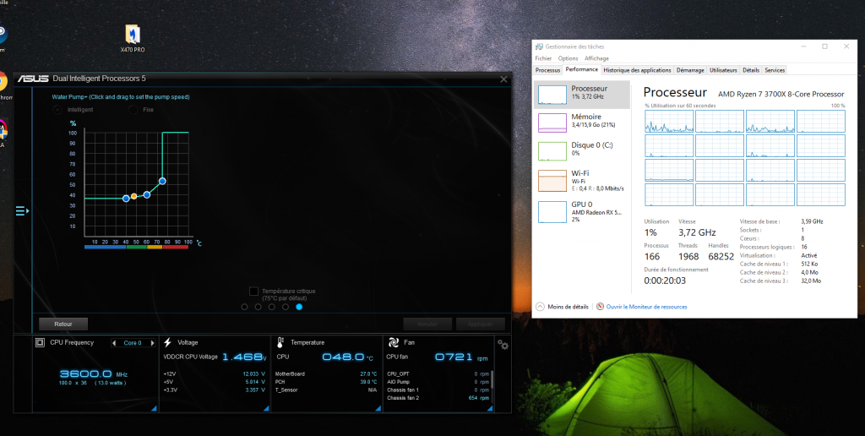Image resolution: width=865 pixels, height=436 pixels.
Task: Select GPU 0 in performance sidebar
Action: 582,211
